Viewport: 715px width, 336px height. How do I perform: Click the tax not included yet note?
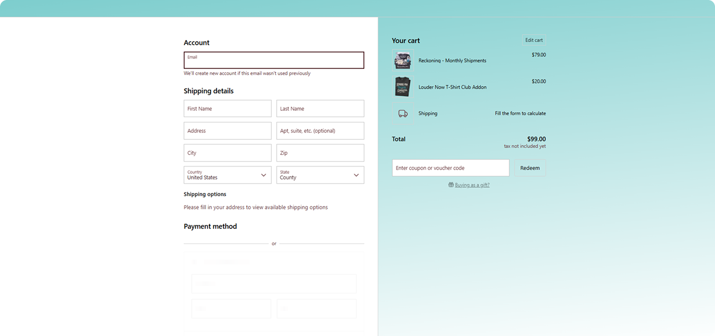point(525,146)
